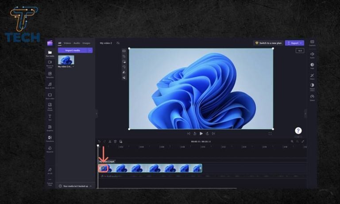Open the Audio properties panel
340x204 pixels.
click(x=312, y=55)
